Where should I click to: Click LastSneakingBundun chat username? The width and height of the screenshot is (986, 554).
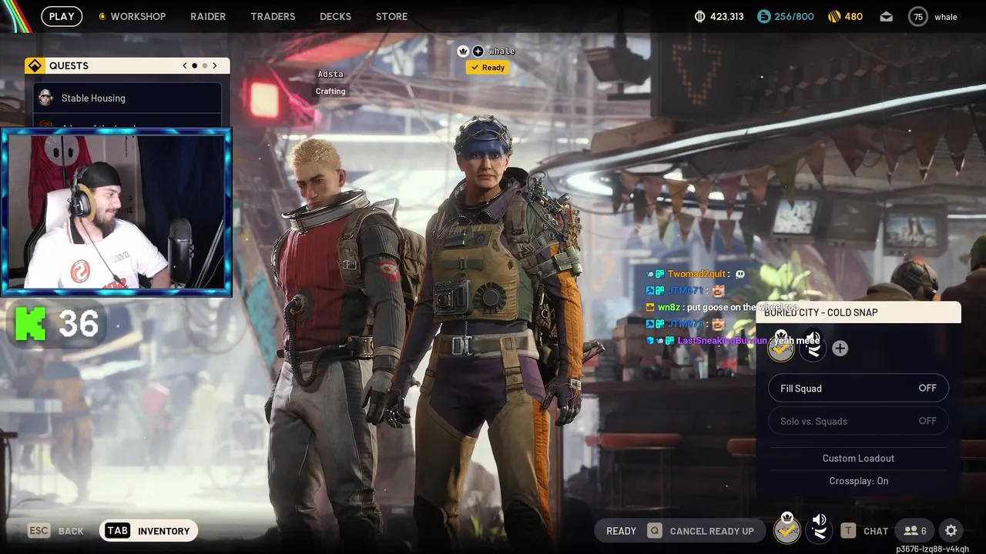pyautogui.click(x=722, y=340)
